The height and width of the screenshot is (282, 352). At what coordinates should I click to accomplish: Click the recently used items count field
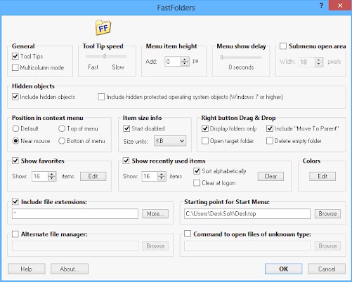(150, 176)
